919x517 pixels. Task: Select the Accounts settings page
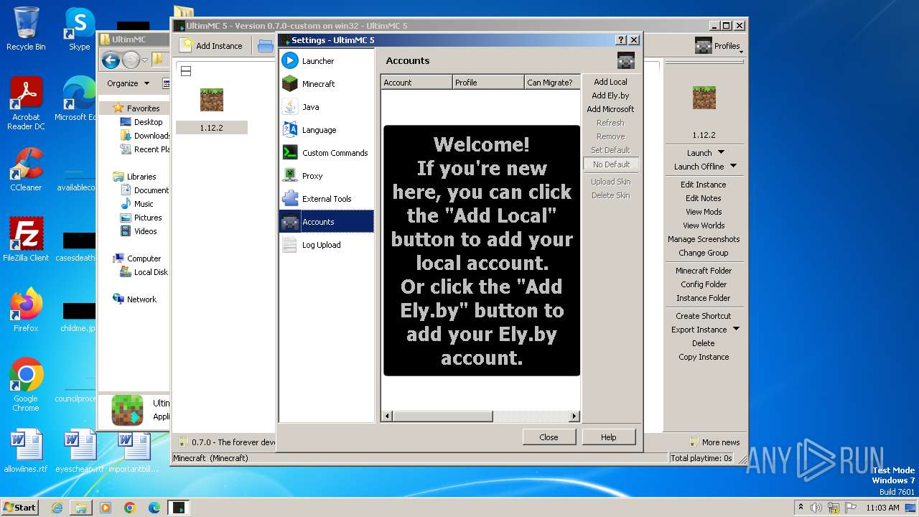click(327, 222)
